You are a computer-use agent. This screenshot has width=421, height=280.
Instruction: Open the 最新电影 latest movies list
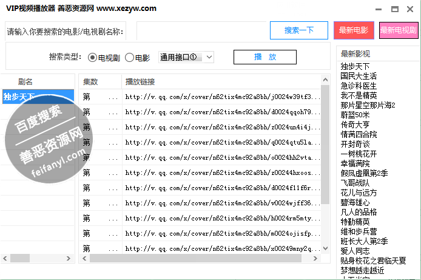[353, 30]
